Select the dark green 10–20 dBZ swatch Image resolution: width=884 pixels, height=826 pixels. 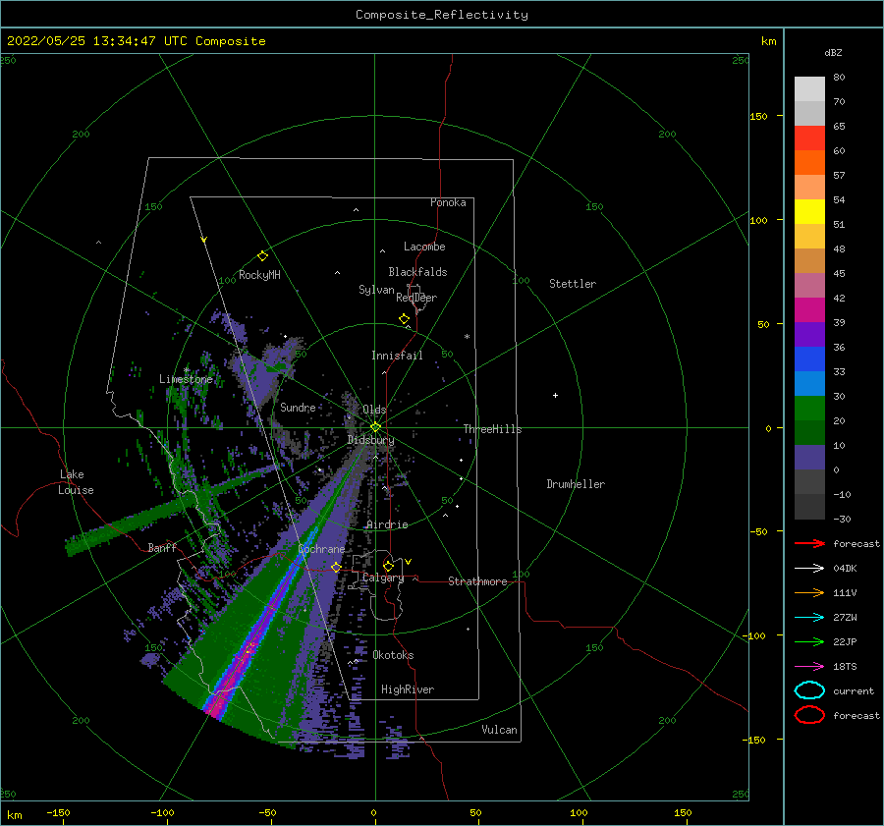click(x=809, y=432)
